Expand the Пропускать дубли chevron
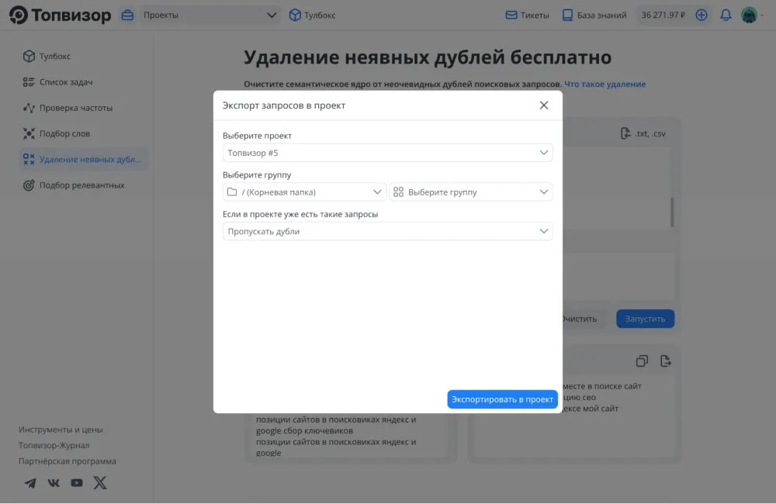 point(543,232)
